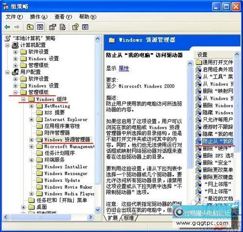Switch to the 扩展 tab
The image size is (243, 232).
[x=113, y=218]
